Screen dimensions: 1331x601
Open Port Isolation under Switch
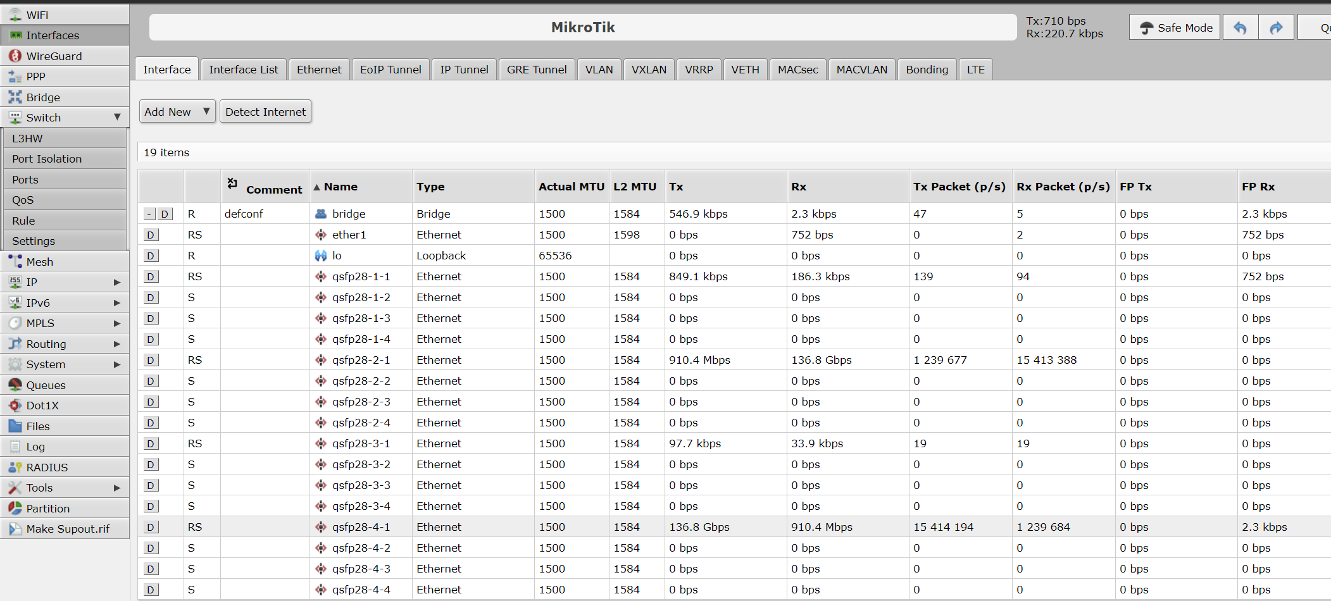pyautogui.click(x=65, y=159)
